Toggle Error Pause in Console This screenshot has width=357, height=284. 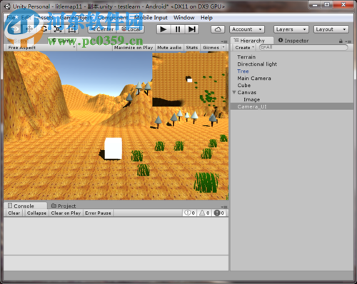[x=98, y=213]
